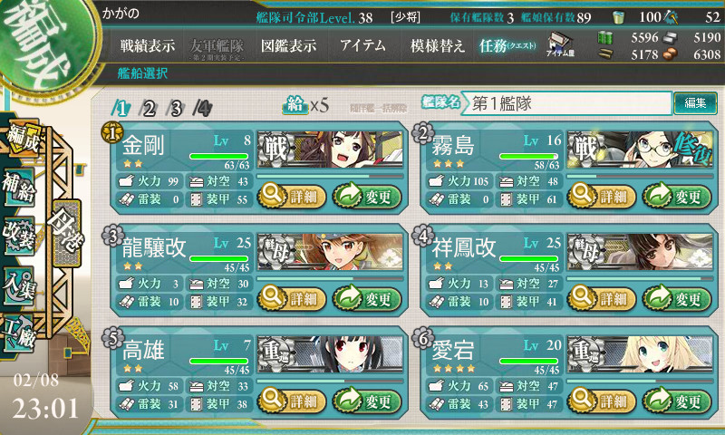Open the 入渠 docking sidebar icon
This screenshot has width=725, height=435.
click(18, 285)
